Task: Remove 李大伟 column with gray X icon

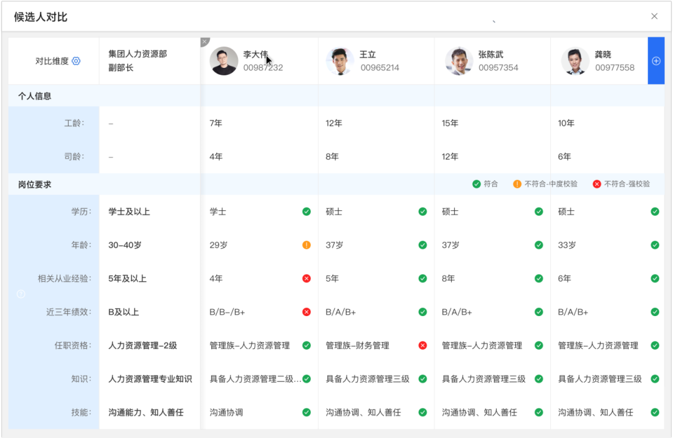Action: [204, 42]
